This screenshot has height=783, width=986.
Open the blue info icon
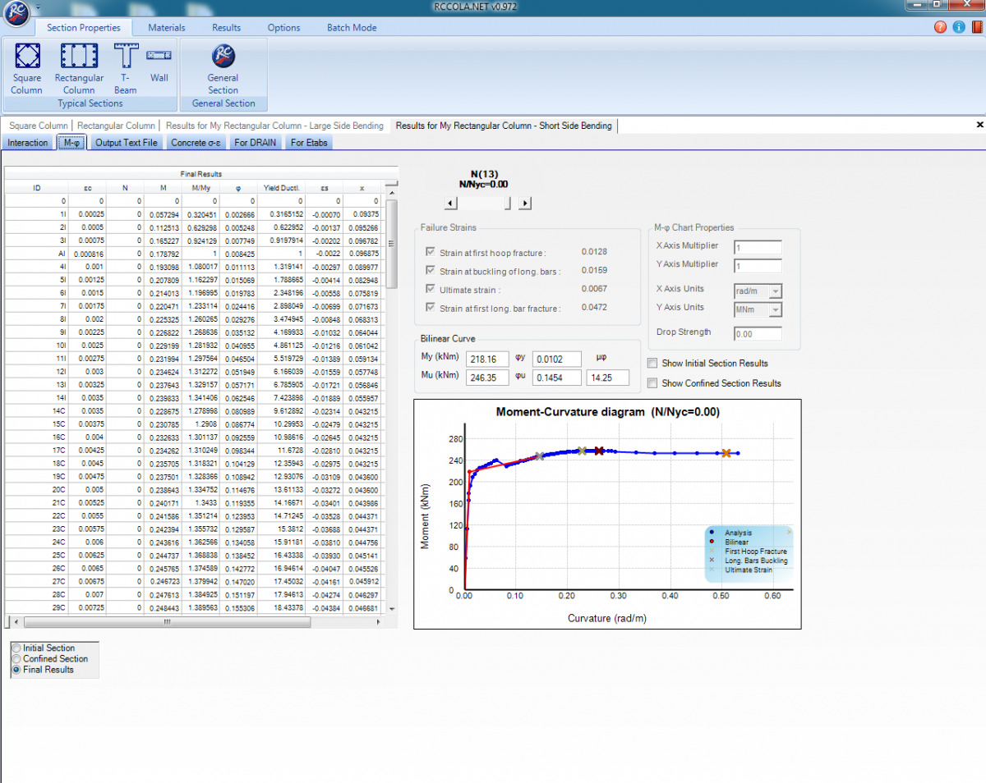coord(958,27)
